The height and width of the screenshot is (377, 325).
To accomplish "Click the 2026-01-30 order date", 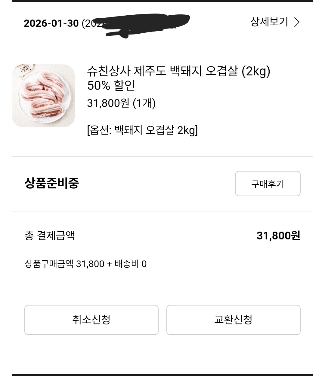I will (51, 23).
